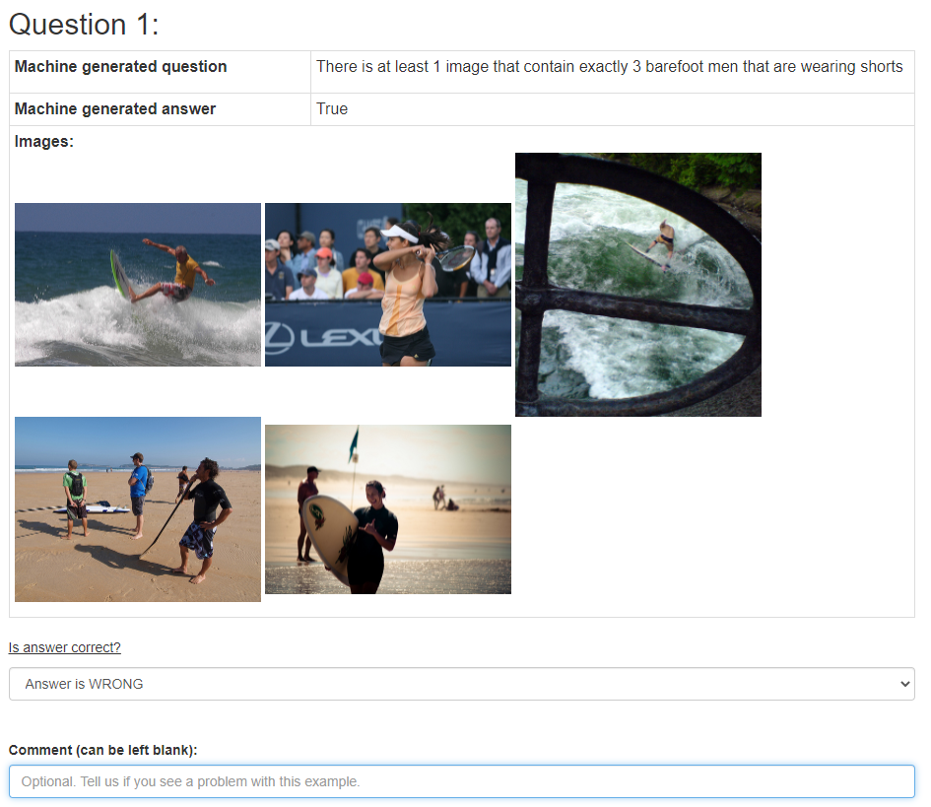Click the LEXUS banner in tennis photo
Screen dimensions: 931x807
point(324,337)
